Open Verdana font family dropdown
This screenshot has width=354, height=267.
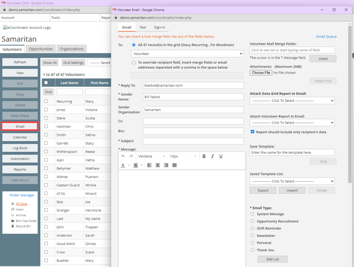151,156
